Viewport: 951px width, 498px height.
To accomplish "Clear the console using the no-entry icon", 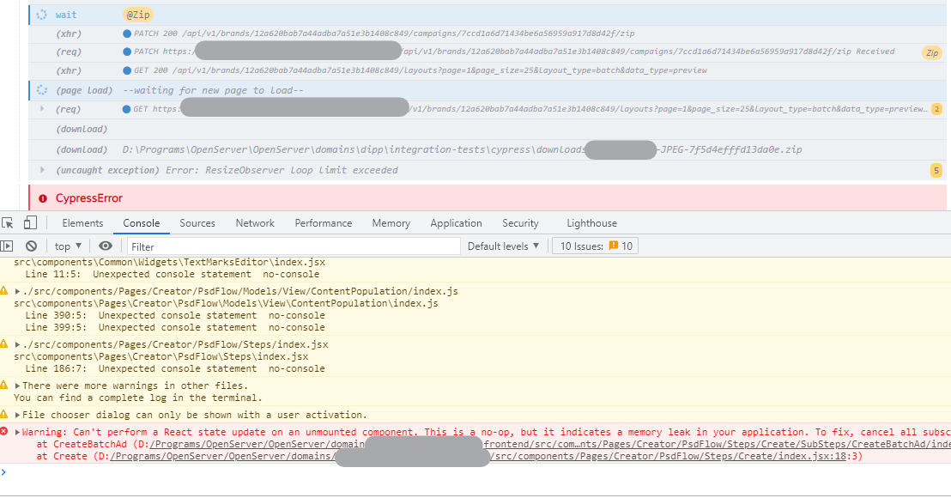I will tap(31, 245).
